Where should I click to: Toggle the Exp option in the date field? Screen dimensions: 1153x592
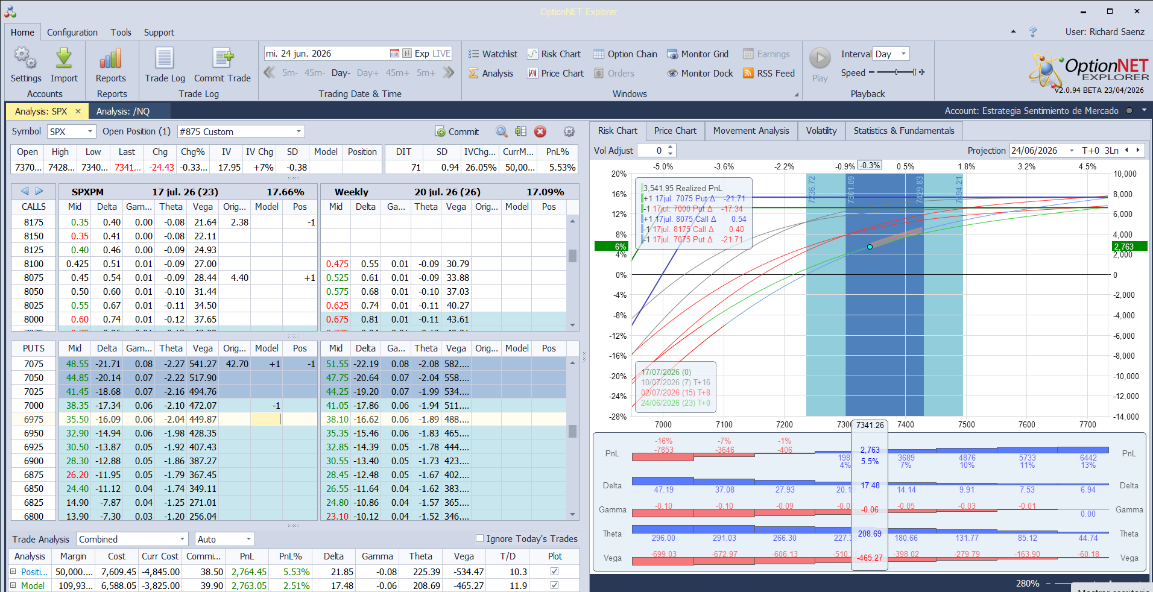[x=422, y=54]
